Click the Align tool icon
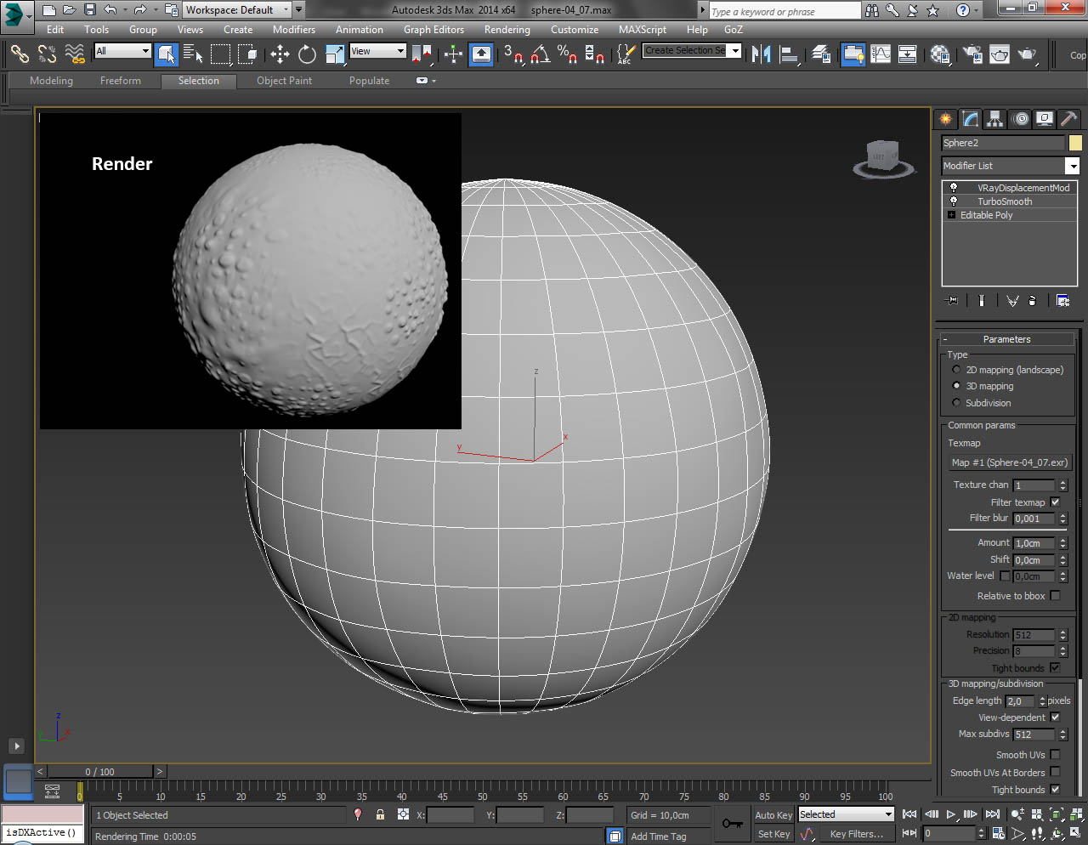 790,54
